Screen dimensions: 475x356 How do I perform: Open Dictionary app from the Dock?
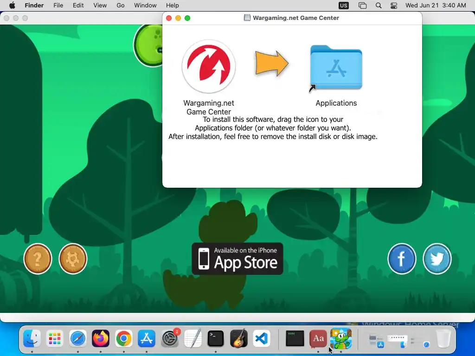pos(318,338)
